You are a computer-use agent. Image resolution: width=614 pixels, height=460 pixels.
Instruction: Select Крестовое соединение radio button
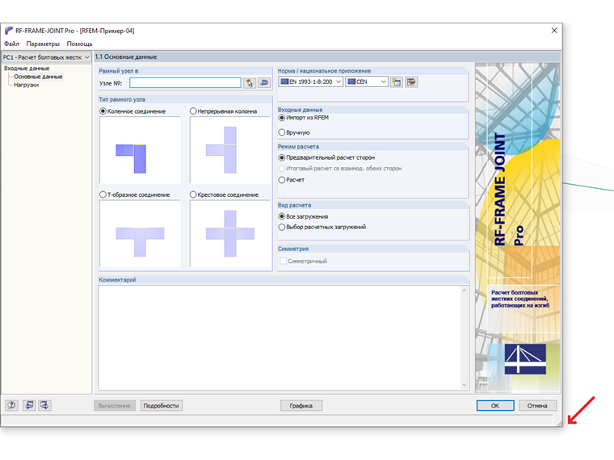click(193, 194)
